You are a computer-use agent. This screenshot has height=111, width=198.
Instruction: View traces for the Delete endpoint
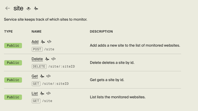(x=47, y=59)
